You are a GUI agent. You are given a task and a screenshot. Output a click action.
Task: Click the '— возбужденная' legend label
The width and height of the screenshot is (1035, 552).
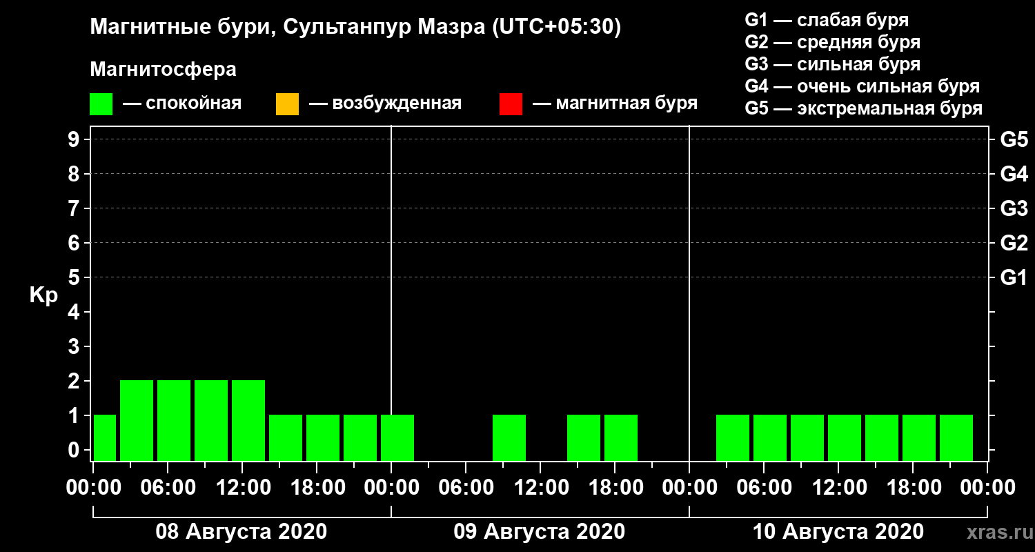pyautogui.click(x=385, y=103)
